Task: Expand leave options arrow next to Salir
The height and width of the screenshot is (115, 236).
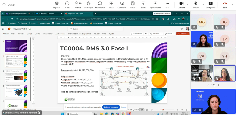Action: click(232, 5)
